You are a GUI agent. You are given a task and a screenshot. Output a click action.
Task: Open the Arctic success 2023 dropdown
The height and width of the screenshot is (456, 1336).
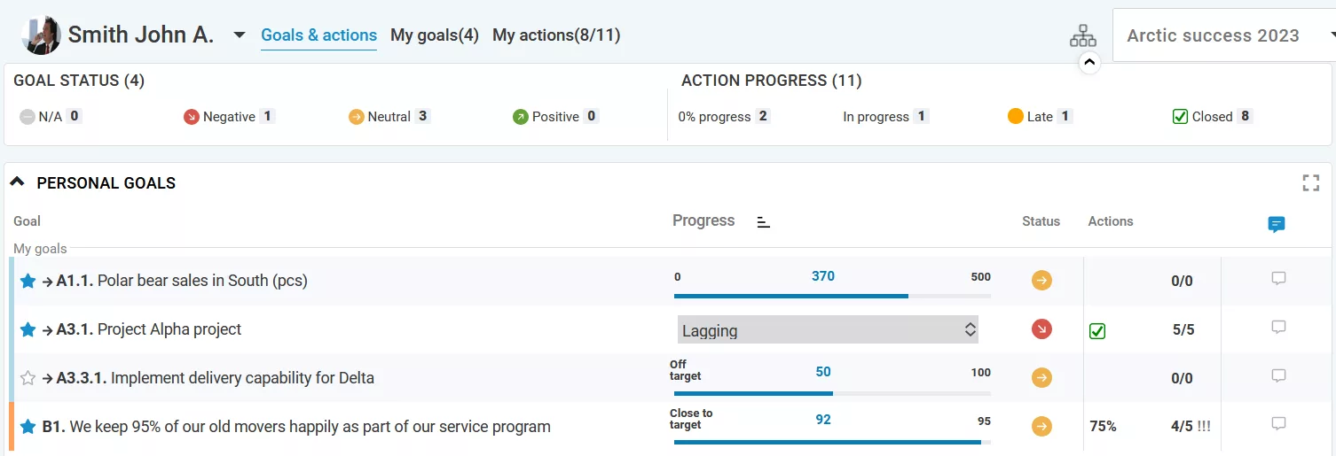pyautogui.click(x=1224, y=36)
